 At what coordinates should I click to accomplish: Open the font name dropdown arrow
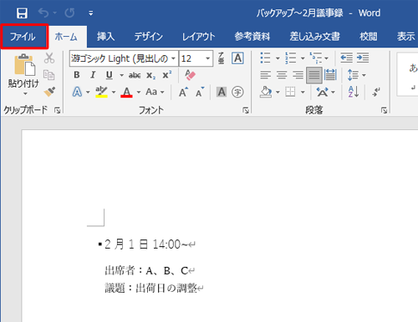pos(173,58)
